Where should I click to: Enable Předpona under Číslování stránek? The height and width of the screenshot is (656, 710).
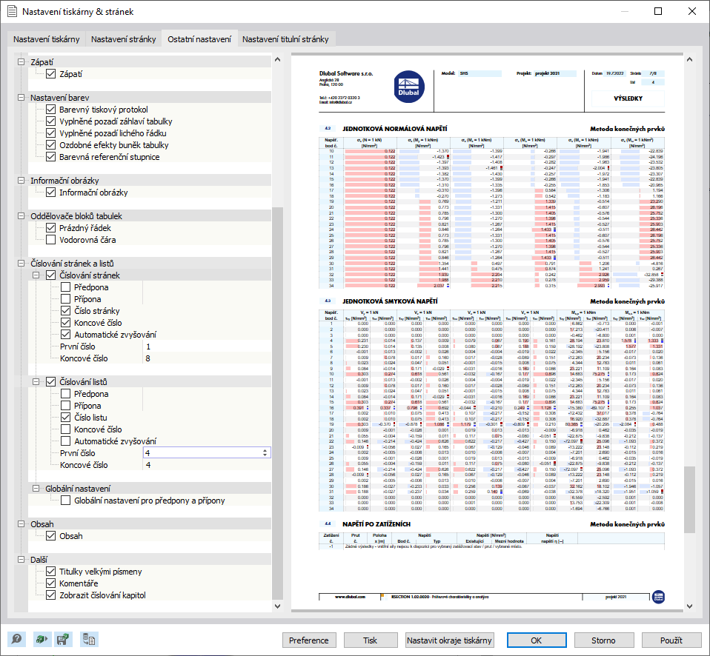[66, 287]
